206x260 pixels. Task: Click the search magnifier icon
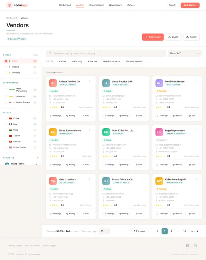(50, 53)
